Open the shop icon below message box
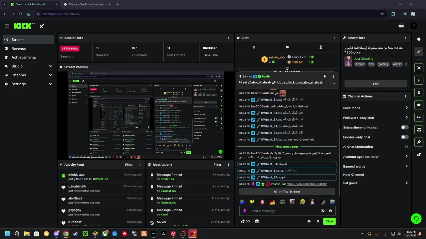 pyautogui.click(x=257, y=221)
